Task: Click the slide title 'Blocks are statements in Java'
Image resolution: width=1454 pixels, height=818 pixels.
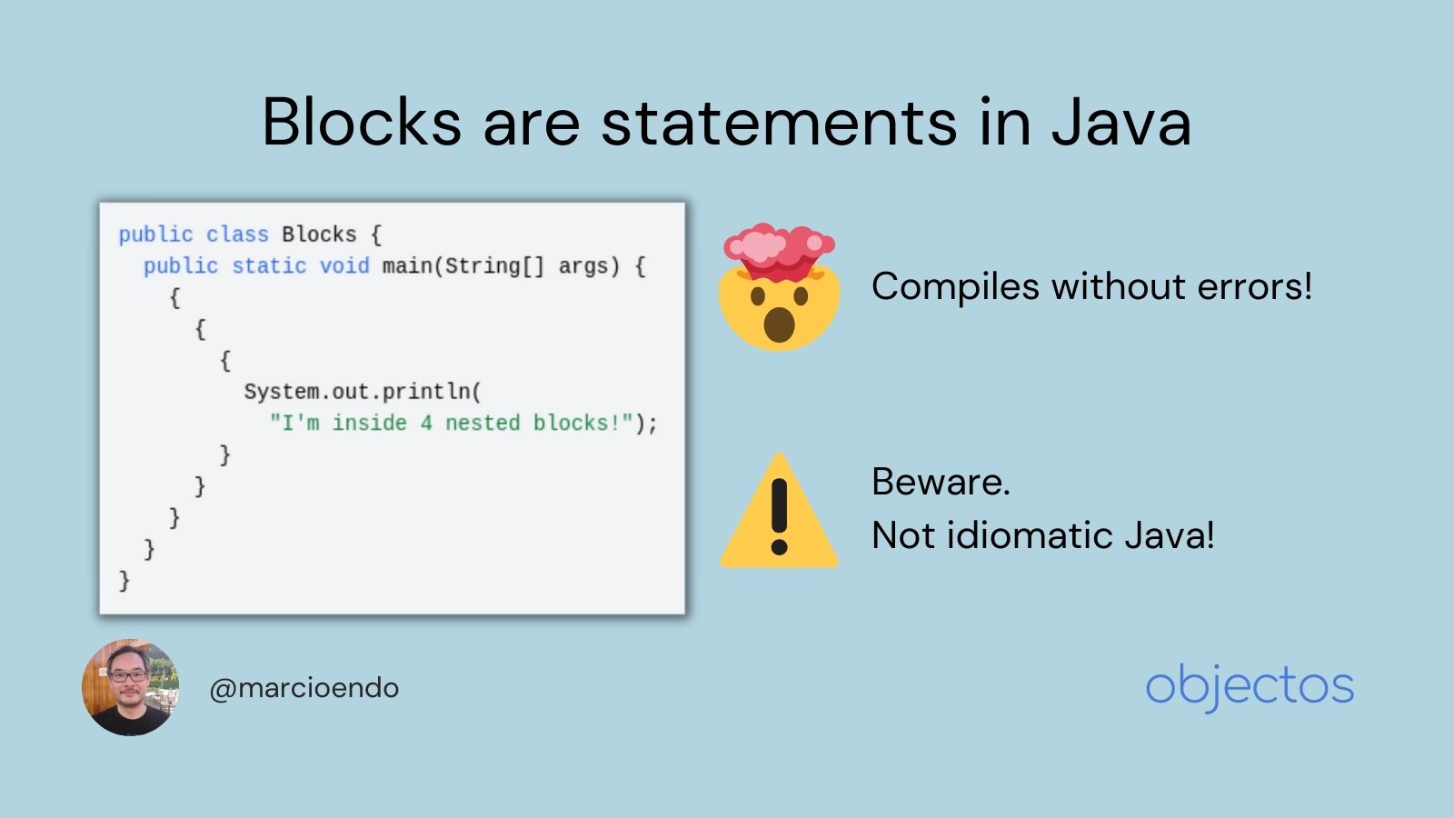Action: 727,121
